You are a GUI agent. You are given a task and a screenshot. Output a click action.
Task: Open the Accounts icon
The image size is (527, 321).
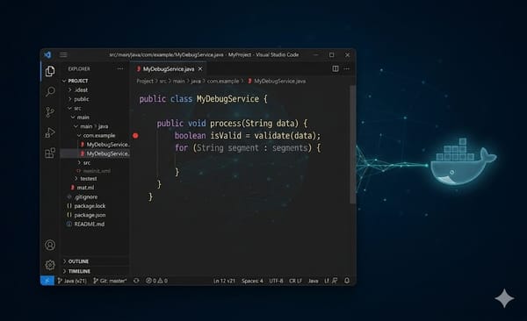[50, 245]
